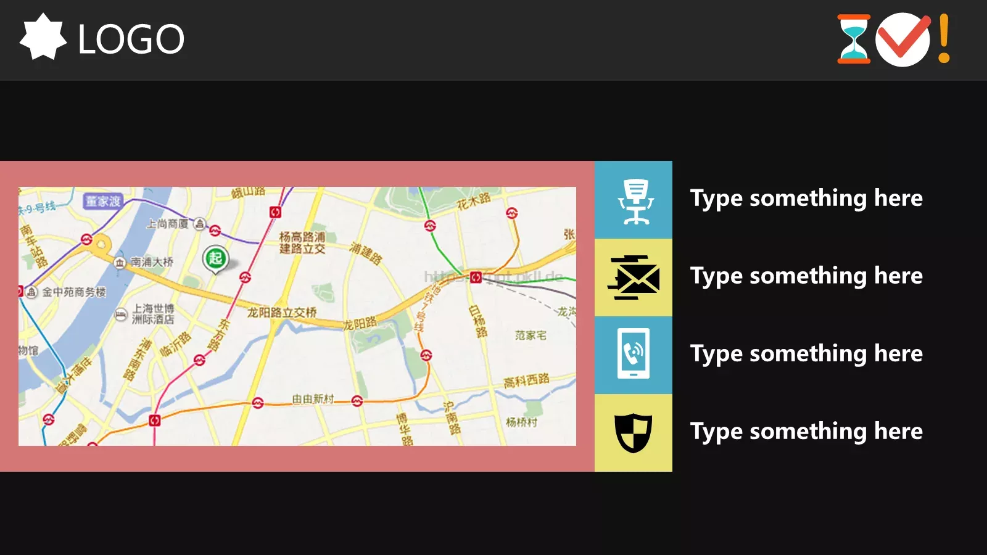Click the hourglass icon in header
The height and width of the screenshot is (555, 987).
coord(854,39)
